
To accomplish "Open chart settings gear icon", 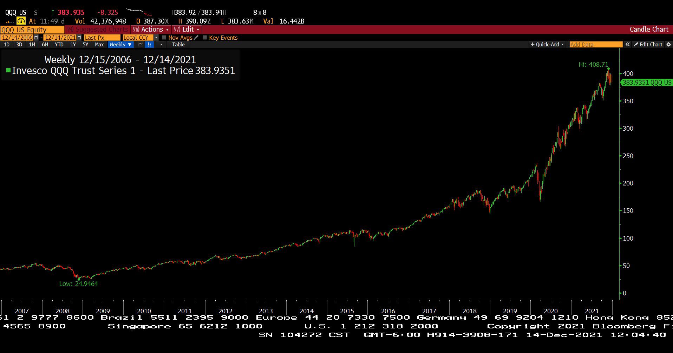I will click(668, 45).
